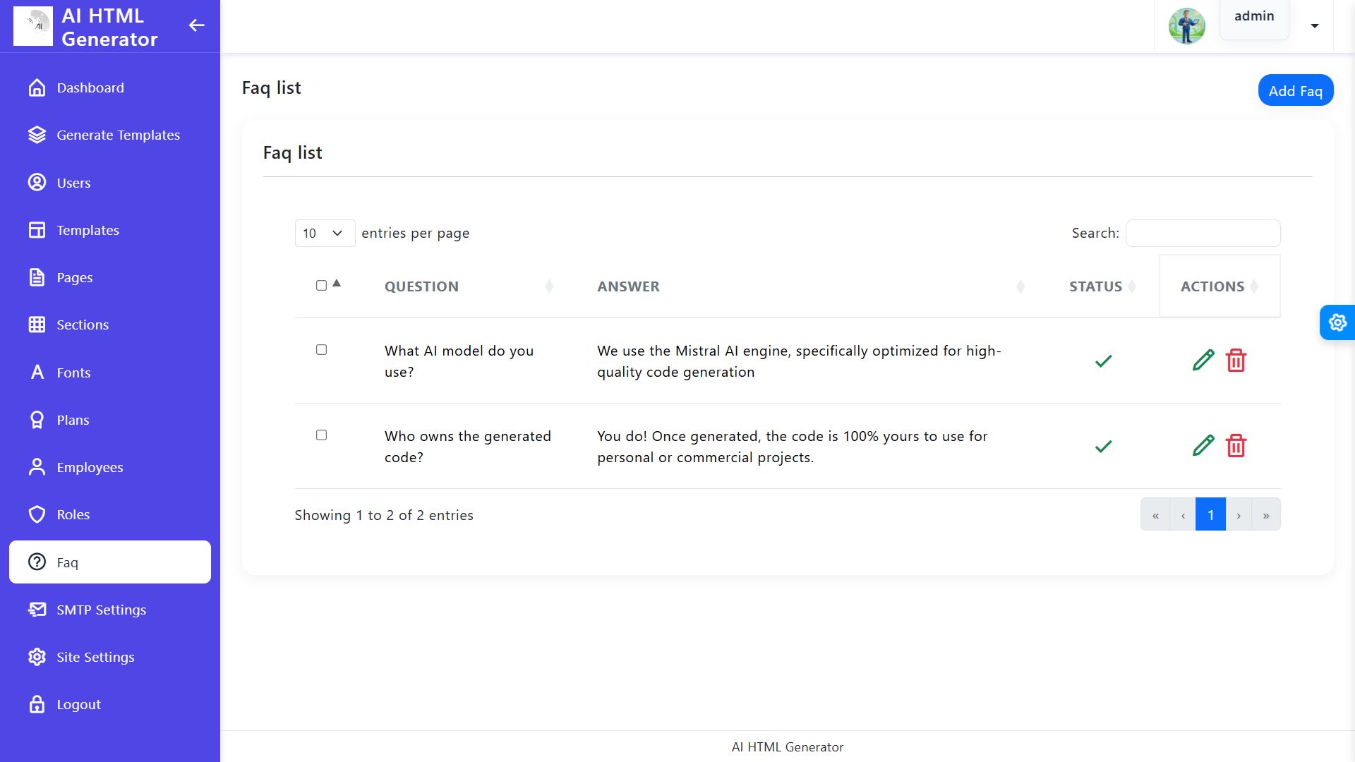Viewport: 1355px width, 762px height.
Task: Open Generate Templates in sidebar
Action: point(118,135)
